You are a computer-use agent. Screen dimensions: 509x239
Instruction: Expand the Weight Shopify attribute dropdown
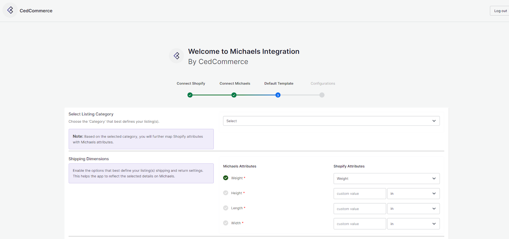pyautogui.click(x=386, y=179)
